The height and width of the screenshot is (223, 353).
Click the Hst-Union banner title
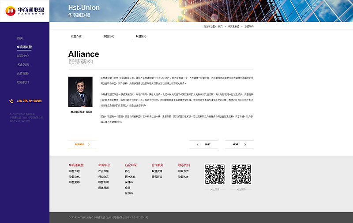click(84, 7)
